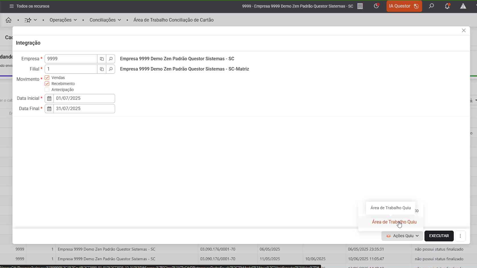Enable the Antecipação checkbox
Screen dimensions: 477x268
pyautogui.click(x=47, y=90)
